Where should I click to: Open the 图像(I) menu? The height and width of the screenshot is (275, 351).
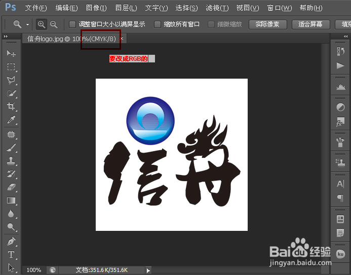[96, 8]
